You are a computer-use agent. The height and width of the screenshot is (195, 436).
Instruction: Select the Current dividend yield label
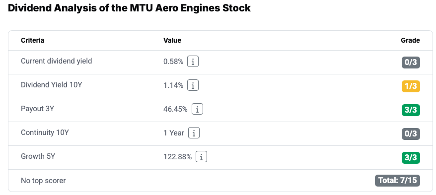coord(57,61)
